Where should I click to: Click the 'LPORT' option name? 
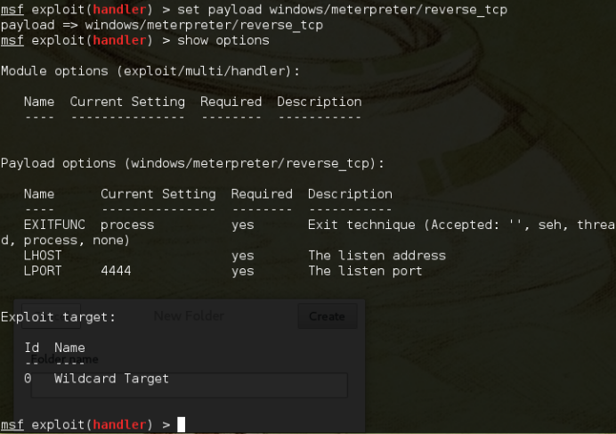[43, 271]
